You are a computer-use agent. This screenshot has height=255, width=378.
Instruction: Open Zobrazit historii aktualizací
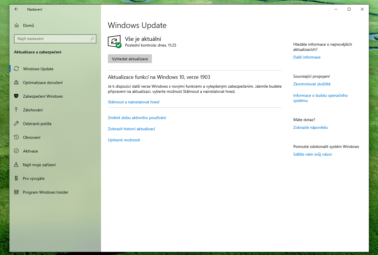[x=131, y=129]
